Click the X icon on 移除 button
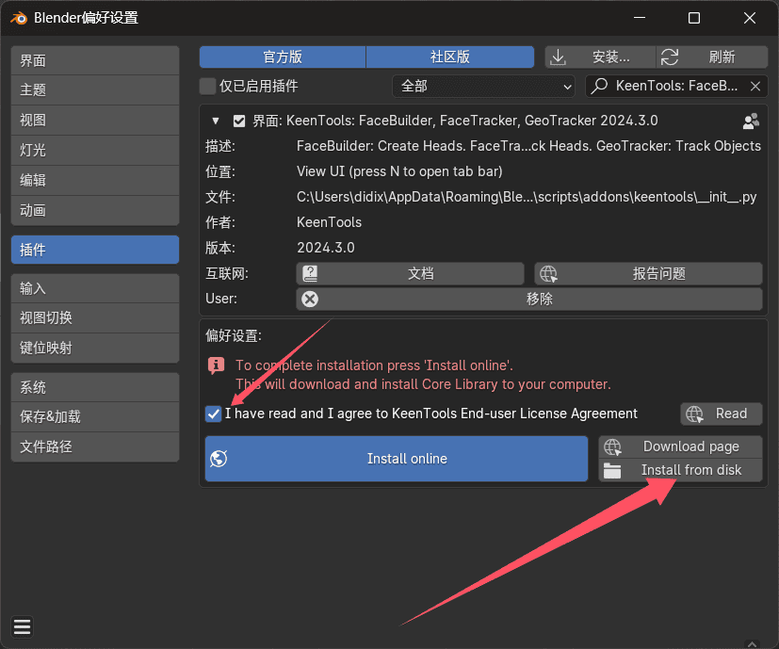 [x=310, y=299]
